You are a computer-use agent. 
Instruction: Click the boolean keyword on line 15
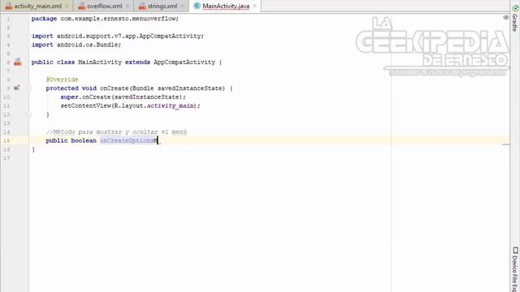point(84,140)
